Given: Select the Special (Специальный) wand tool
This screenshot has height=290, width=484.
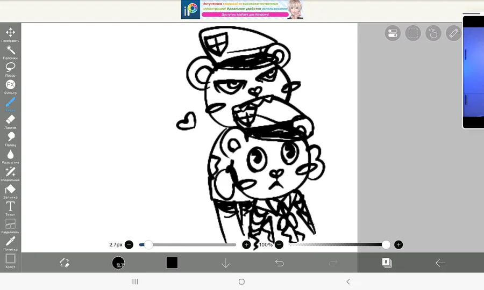Looking at the screenshot, I should point(10,174).
